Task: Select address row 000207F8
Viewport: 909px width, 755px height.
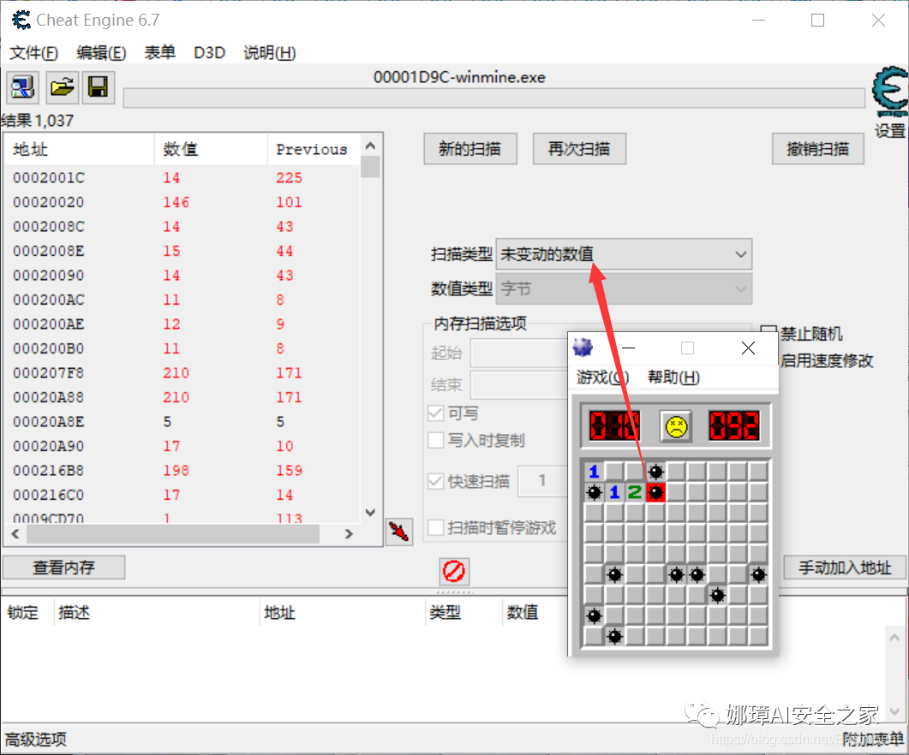Action: pyautogui.click(x=182, y=372)
